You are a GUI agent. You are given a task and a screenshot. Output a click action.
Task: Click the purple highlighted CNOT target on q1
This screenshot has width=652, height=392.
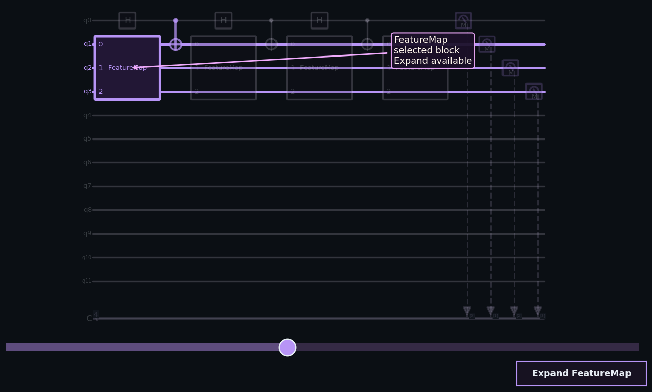[x=175, y=44]
